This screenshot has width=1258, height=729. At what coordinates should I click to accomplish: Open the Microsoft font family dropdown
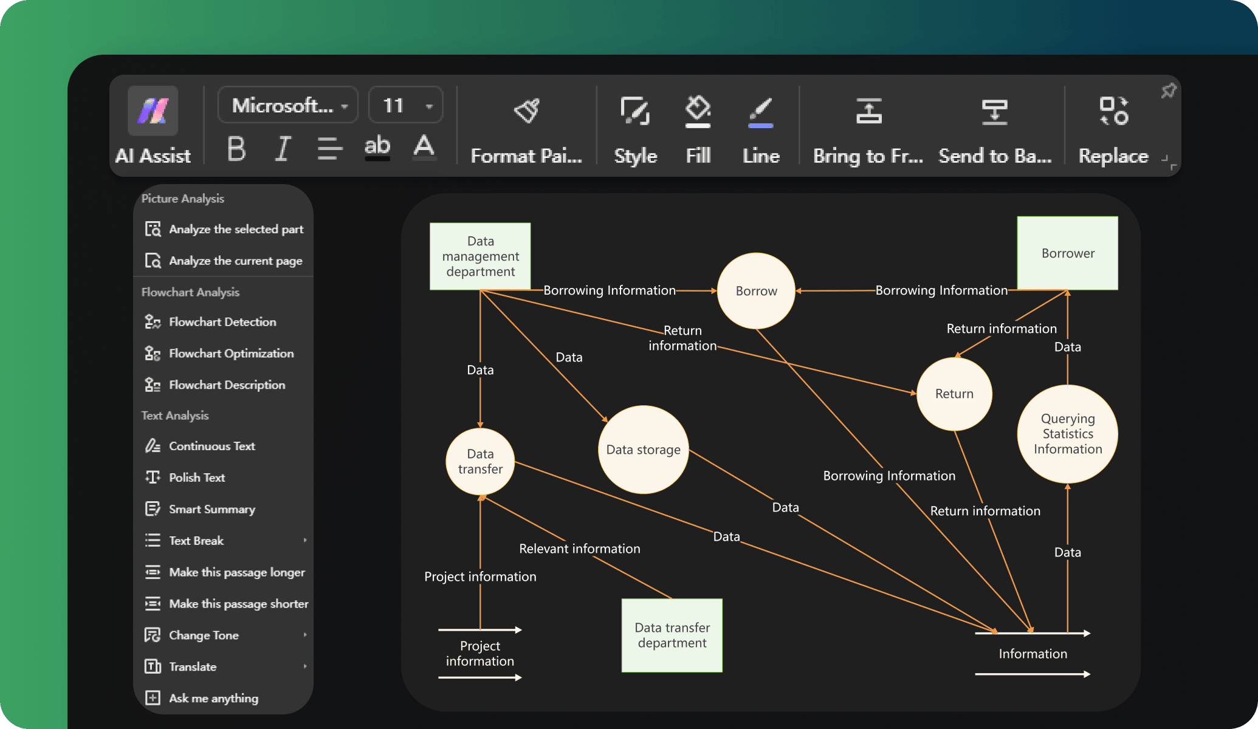(x=288, y=105)
